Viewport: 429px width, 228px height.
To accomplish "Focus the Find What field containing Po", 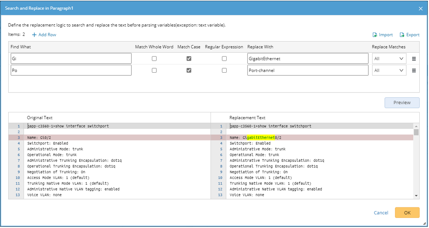I will [71, 70].
